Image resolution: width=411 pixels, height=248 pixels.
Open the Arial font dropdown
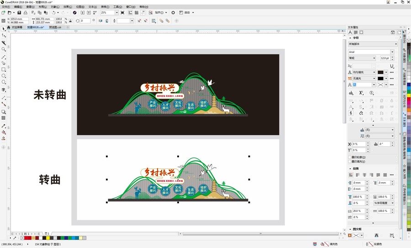coord(392,52)
